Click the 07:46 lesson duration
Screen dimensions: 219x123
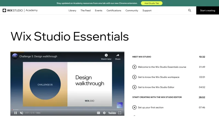[x=202, y=107]
